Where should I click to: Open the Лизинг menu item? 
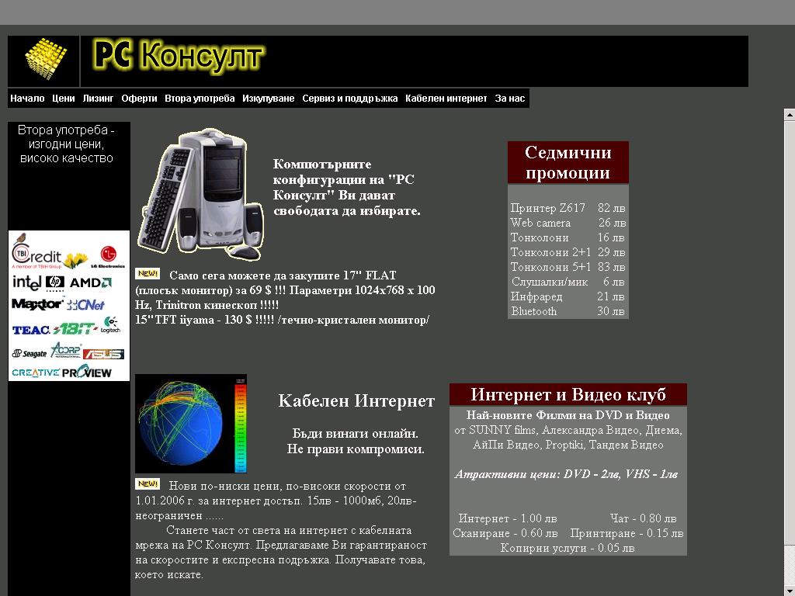[x=98, y=99]
